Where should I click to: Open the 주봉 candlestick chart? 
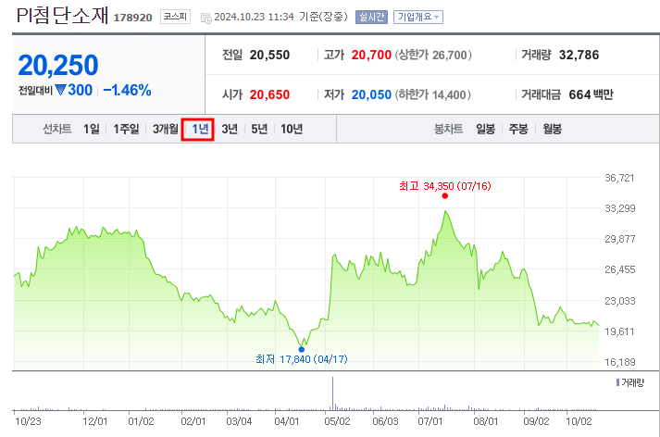coord(518,129)
